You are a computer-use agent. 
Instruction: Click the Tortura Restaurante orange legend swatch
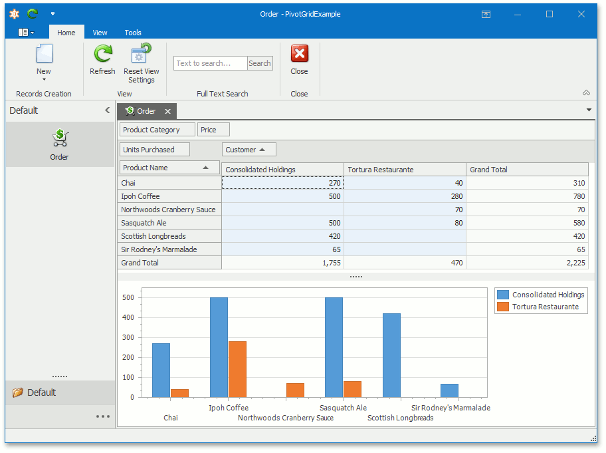click(x=503, y=307)
